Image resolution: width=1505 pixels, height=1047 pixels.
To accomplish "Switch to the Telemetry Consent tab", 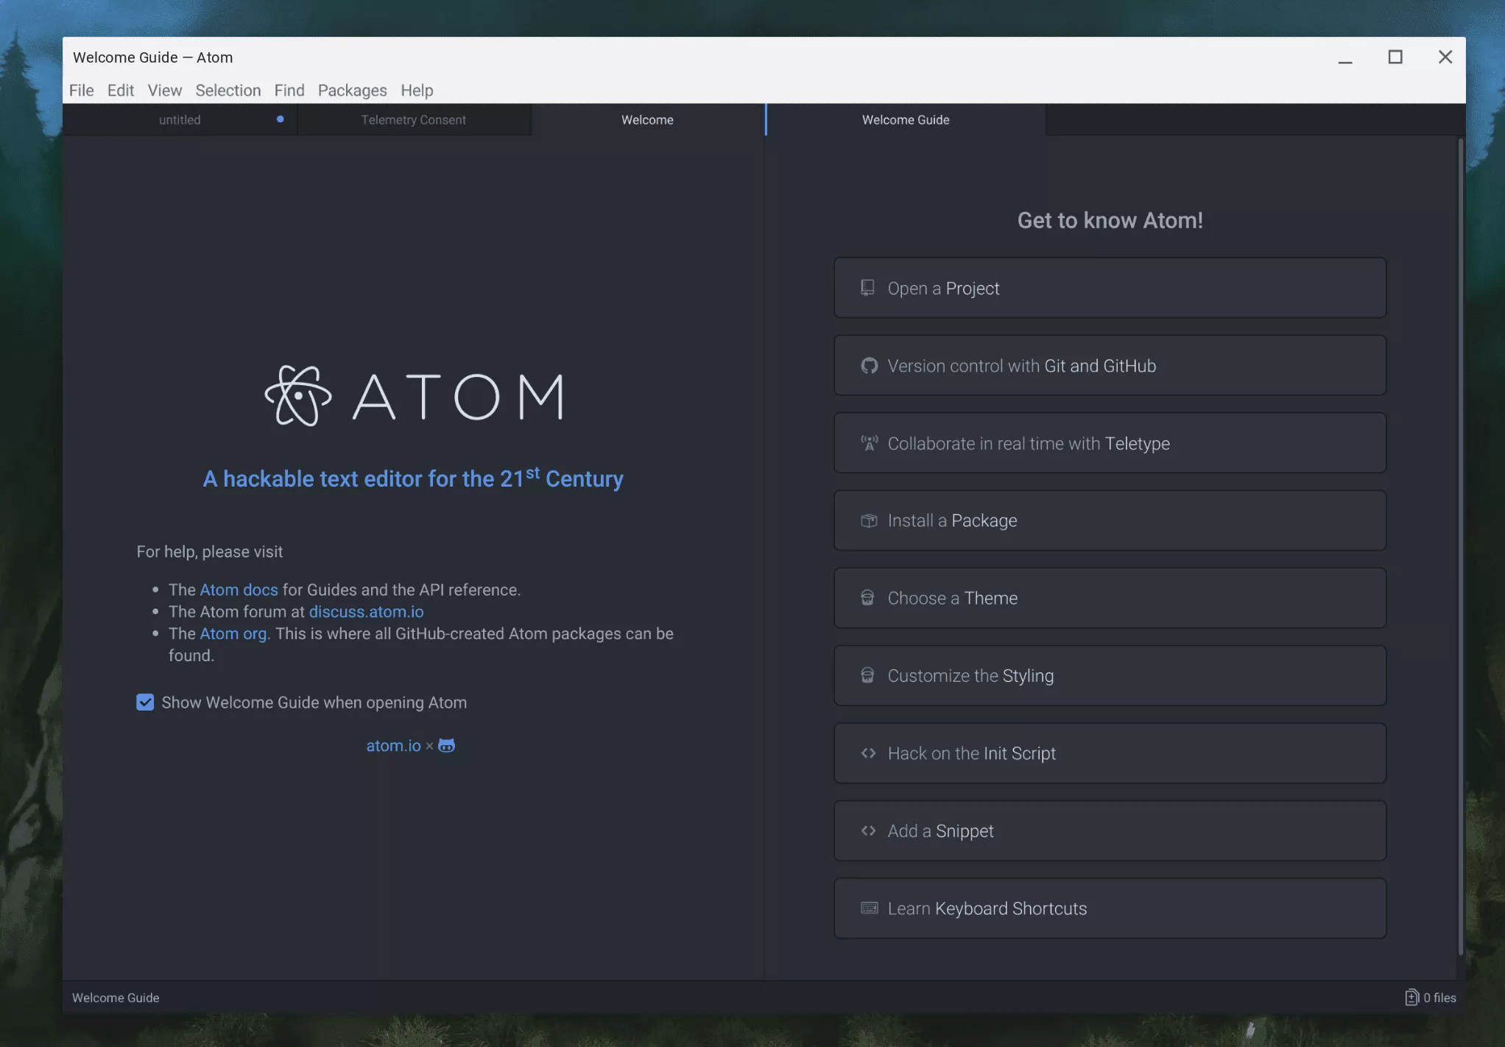I will coord(413,120).
